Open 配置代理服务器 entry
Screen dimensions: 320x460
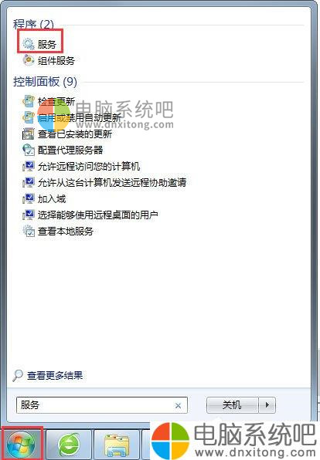[x=63, y=151]
